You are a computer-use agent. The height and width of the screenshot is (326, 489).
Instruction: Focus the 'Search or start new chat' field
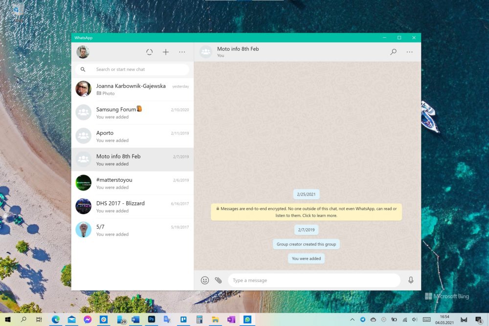(132, 69)
